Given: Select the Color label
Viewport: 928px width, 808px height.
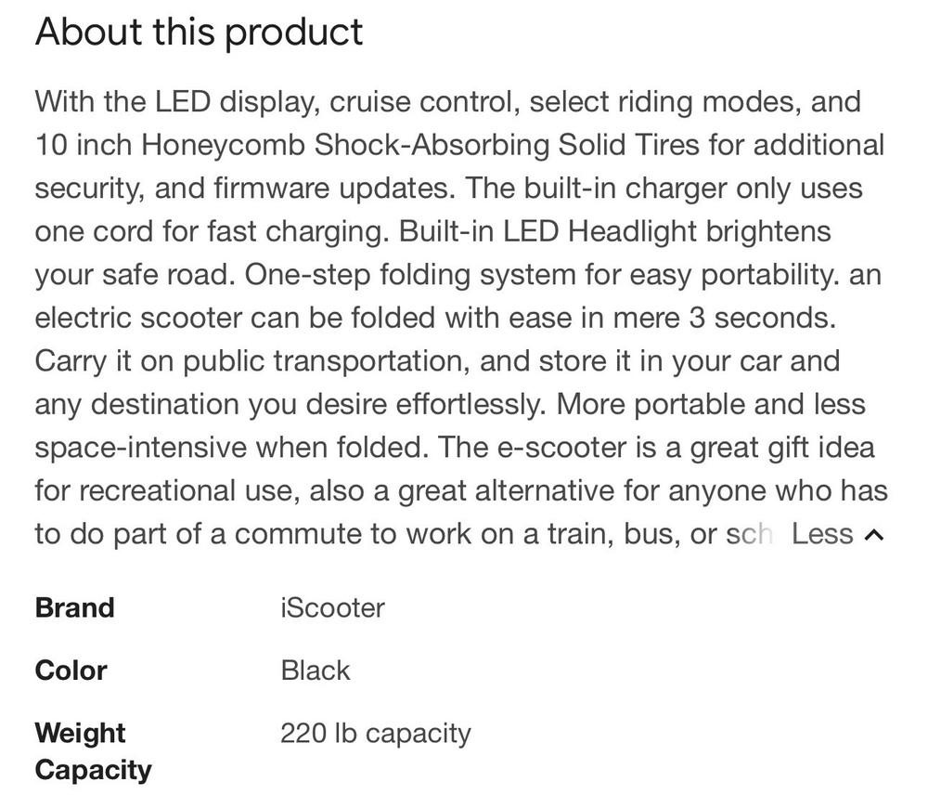Looking at the screenshot, I should pyautogui.click(x=71, y=671).
